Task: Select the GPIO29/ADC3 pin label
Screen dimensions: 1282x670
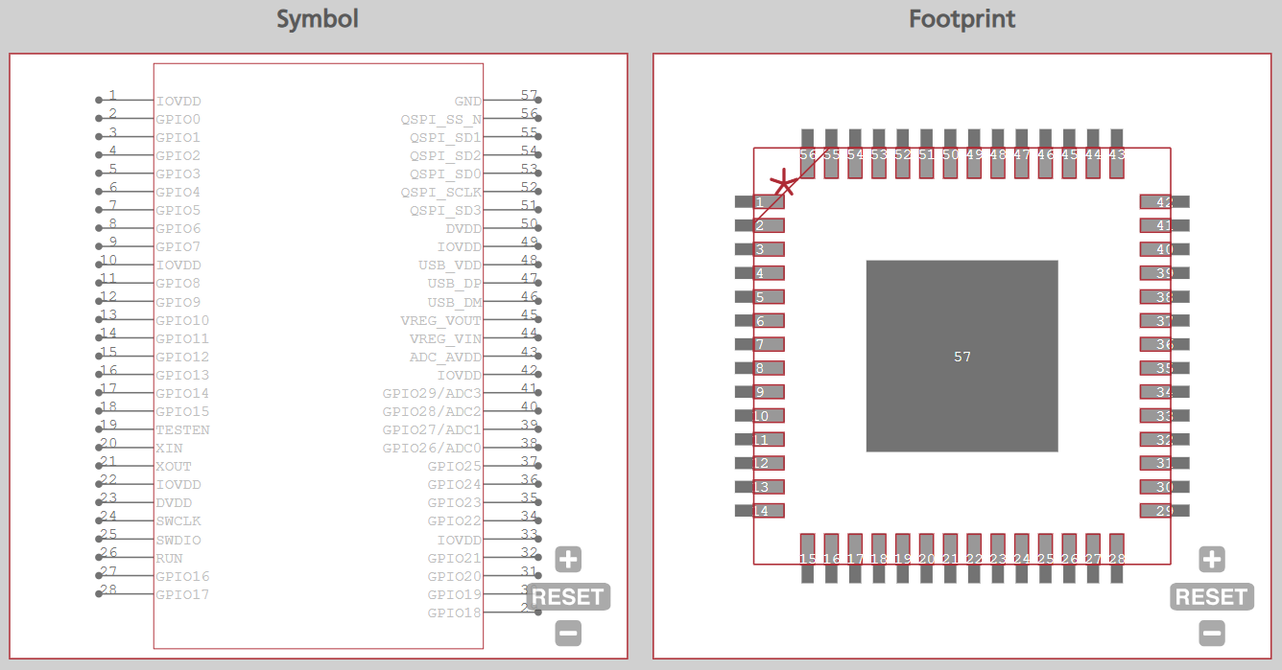Action: (431, 392)
